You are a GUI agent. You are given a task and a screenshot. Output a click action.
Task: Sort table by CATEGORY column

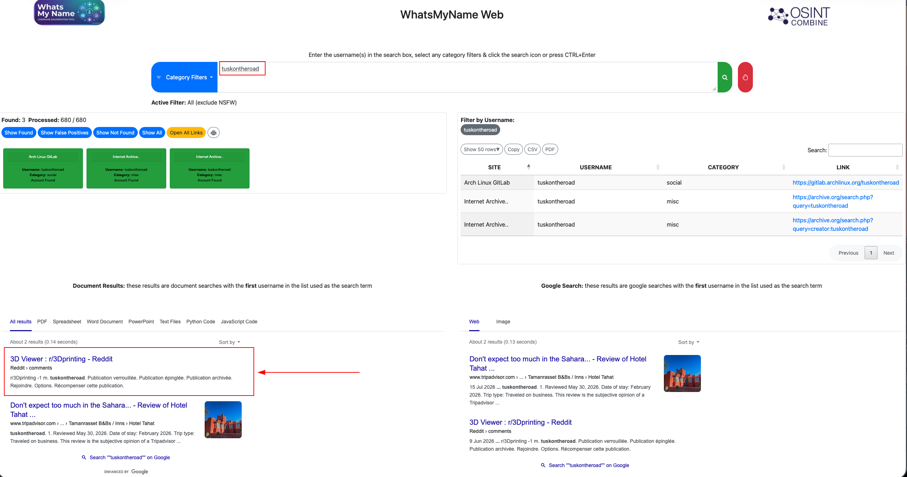coord(726,167)
